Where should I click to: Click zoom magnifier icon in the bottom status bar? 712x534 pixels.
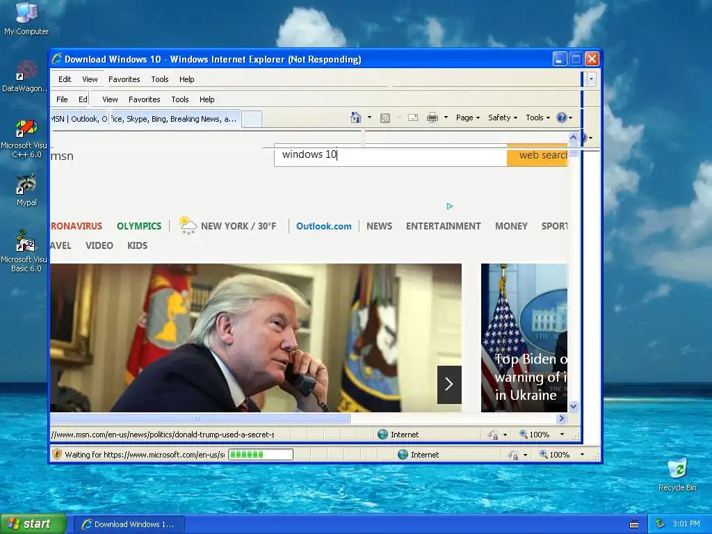coord(543,455)
